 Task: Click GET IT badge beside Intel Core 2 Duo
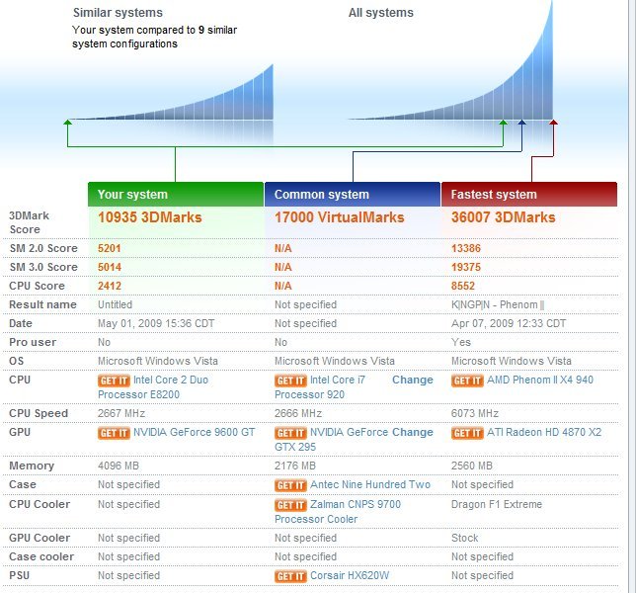(114, 381)
